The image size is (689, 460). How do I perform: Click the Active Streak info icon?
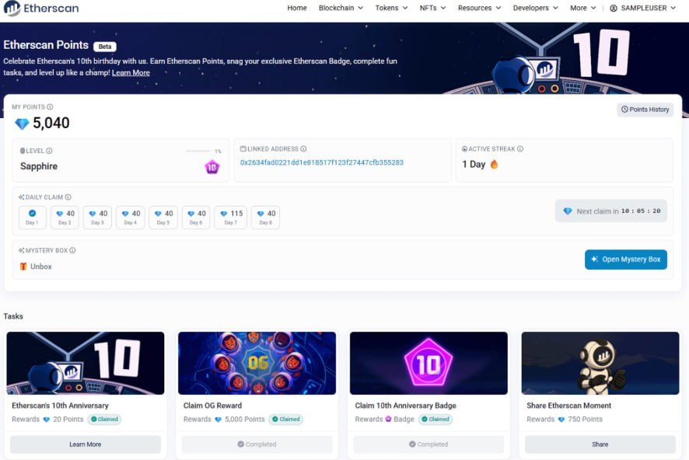tap(519, 148)
